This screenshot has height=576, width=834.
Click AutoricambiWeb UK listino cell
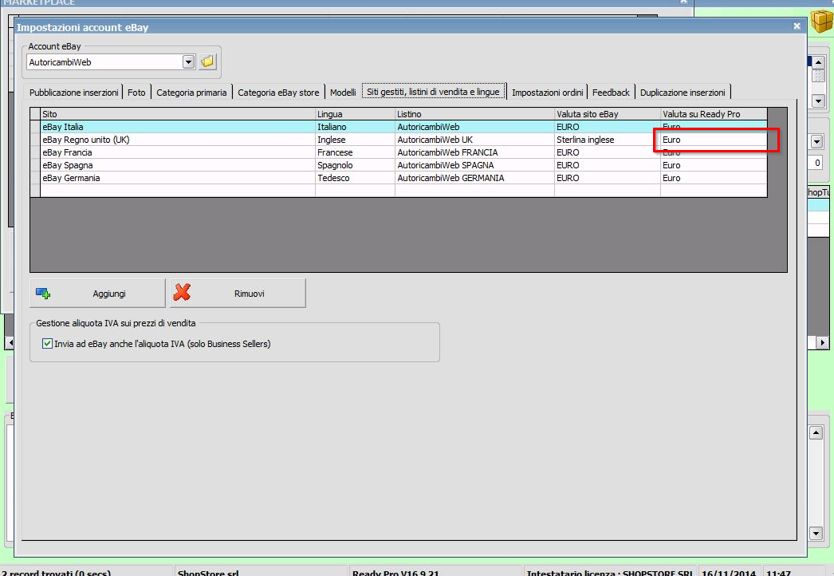(x=474, y=140)
